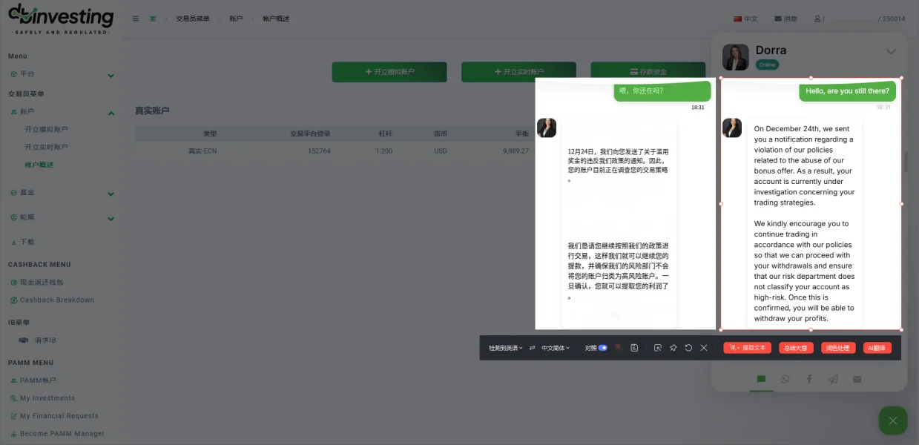Screen dimensions: 919x445
Task: Select 帐户概述 in sidebar submenu
Action: click(x=39, y=165)
